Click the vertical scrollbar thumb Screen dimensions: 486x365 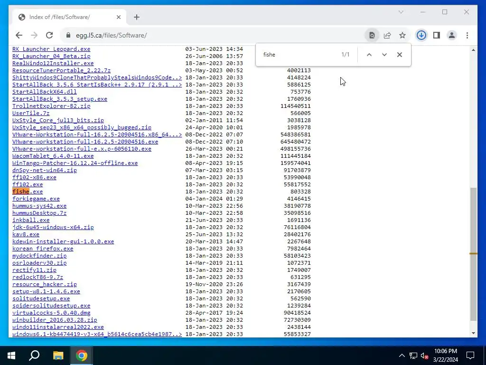473,254
